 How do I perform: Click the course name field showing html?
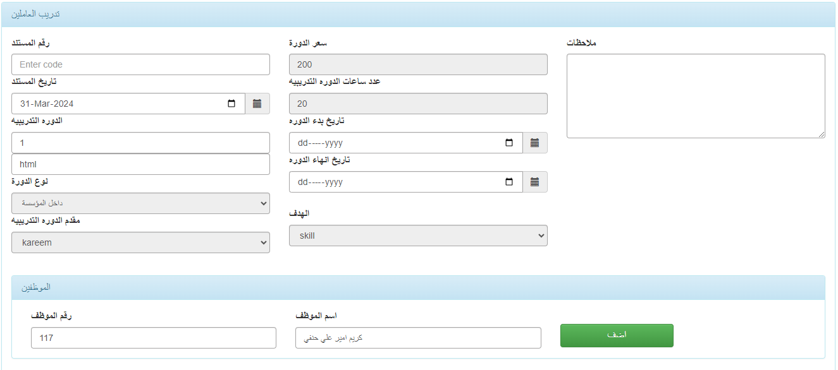click(x=140, y=164)
